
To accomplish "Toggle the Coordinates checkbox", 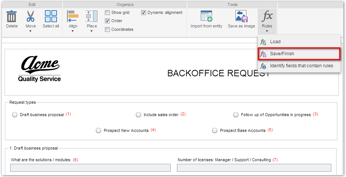I will pyautogui.click(x=107, y=29).
